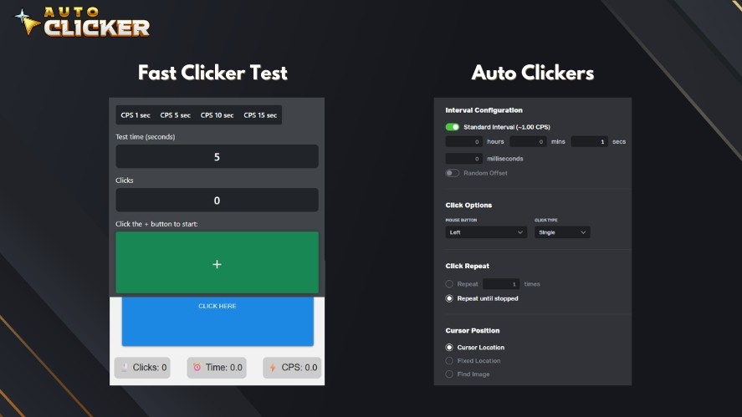Select the Fixed Location radio button
The image size is (742, 417).
point(449,361)
